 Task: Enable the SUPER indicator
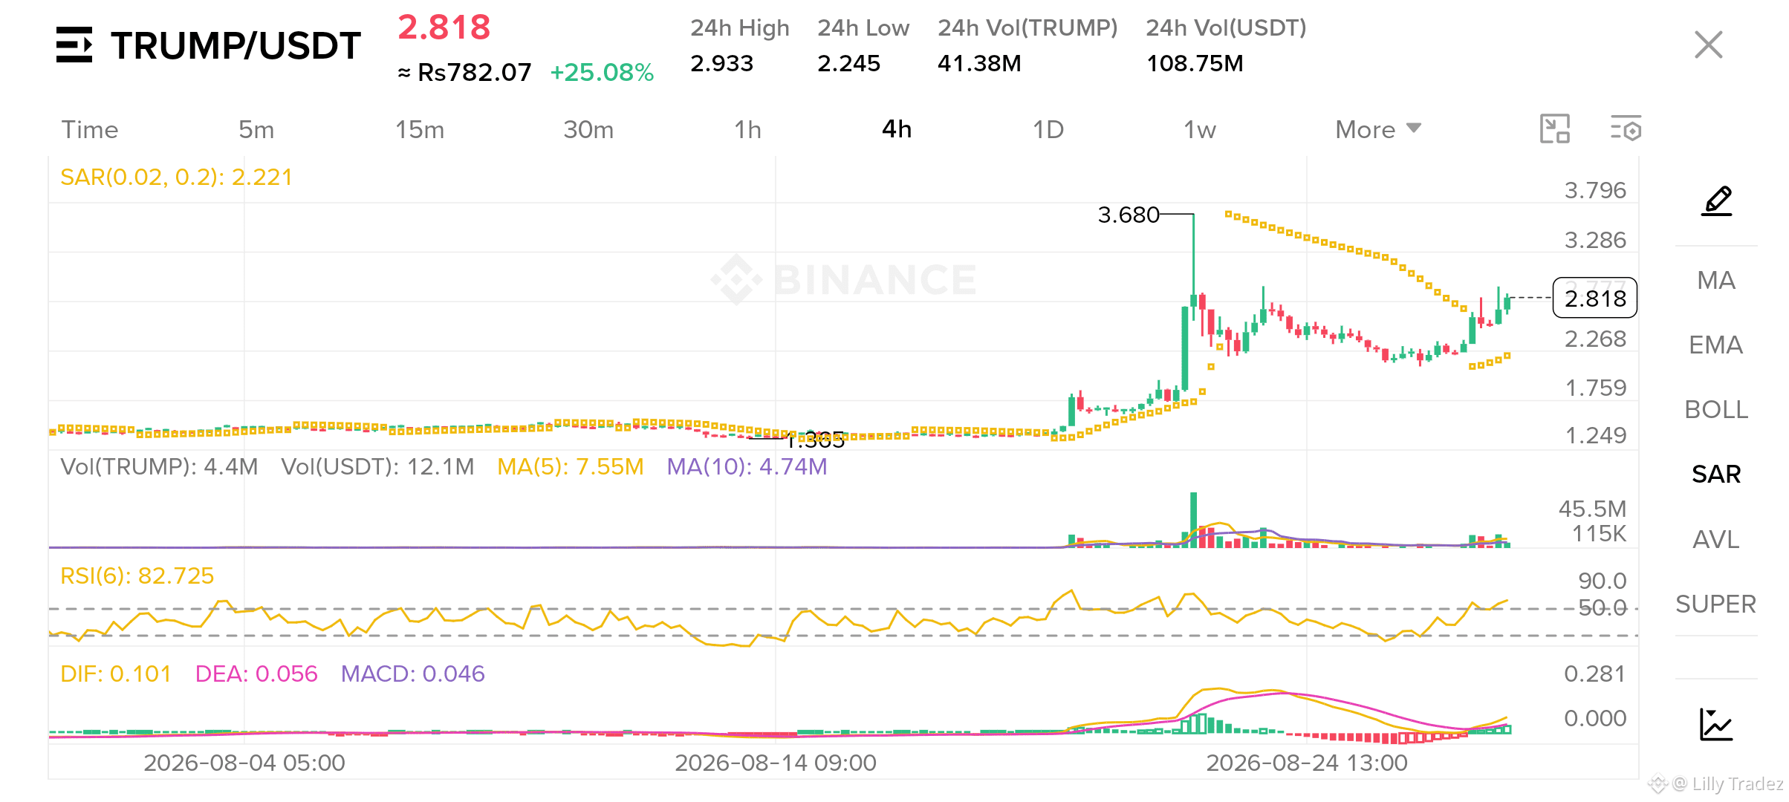tap(1716, 604)
